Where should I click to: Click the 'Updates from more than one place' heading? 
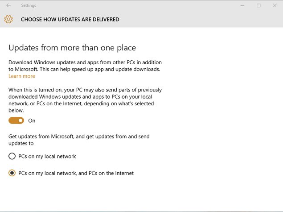[x=72, y=48]
